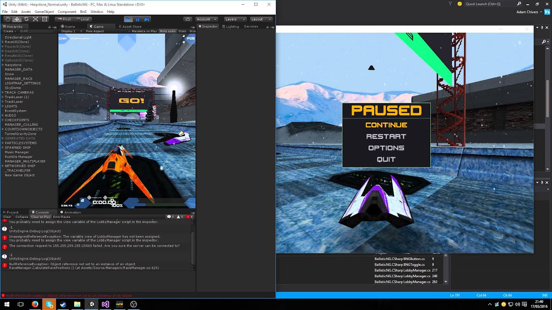
Task: Switch to the Asset Store tab
Action: point(130,27)
